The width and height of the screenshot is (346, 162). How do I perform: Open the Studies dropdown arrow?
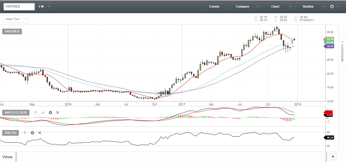323,7
